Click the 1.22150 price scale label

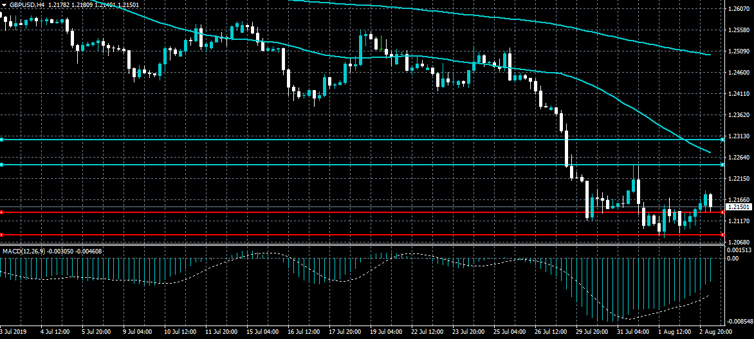pos(740,178)
